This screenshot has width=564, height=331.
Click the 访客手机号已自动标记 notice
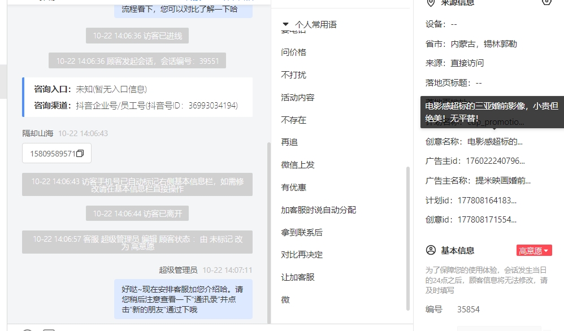137,185
